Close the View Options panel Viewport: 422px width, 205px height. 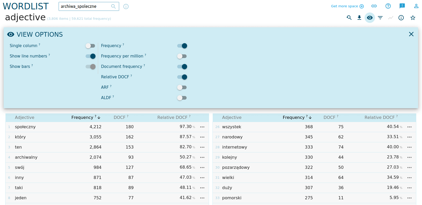click(x=411, y=34)
